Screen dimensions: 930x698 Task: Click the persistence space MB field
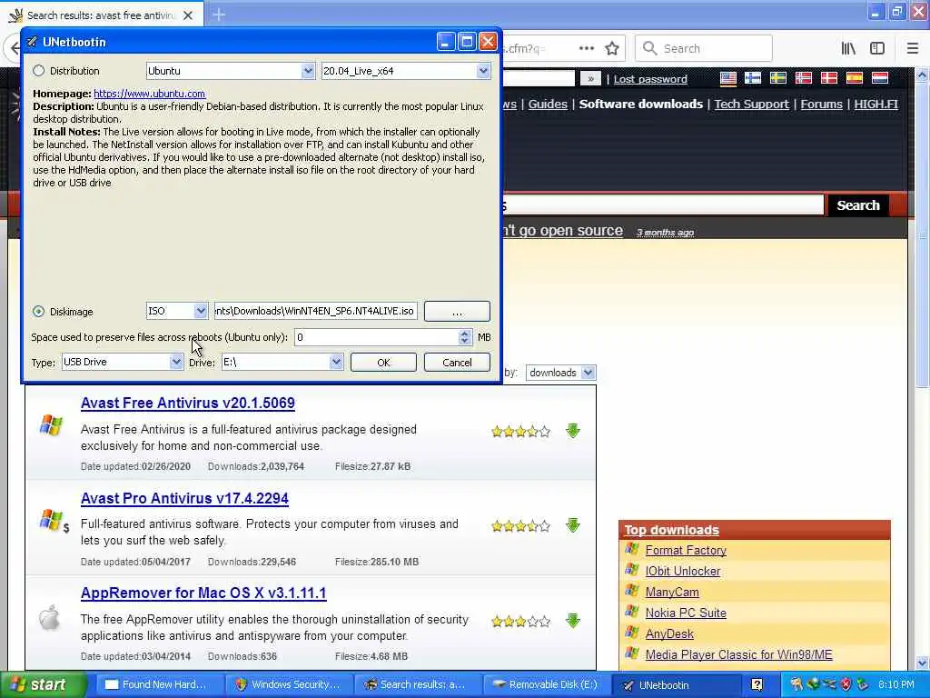click(377, 337)
